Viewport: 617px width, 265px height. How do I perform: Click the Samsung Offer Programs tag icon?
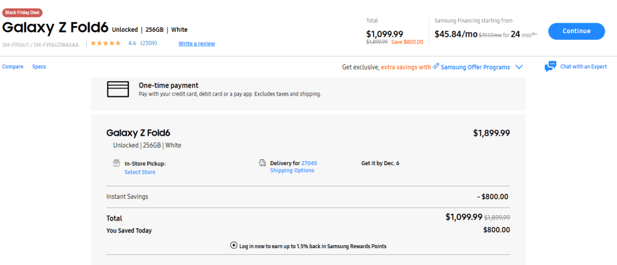coord(436,67)
